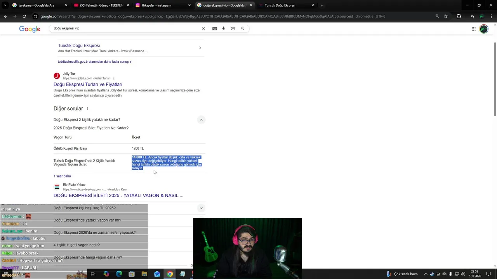Open volume control in system tray
The width and height of the screenshot is (497, 279).
point(463,274)
